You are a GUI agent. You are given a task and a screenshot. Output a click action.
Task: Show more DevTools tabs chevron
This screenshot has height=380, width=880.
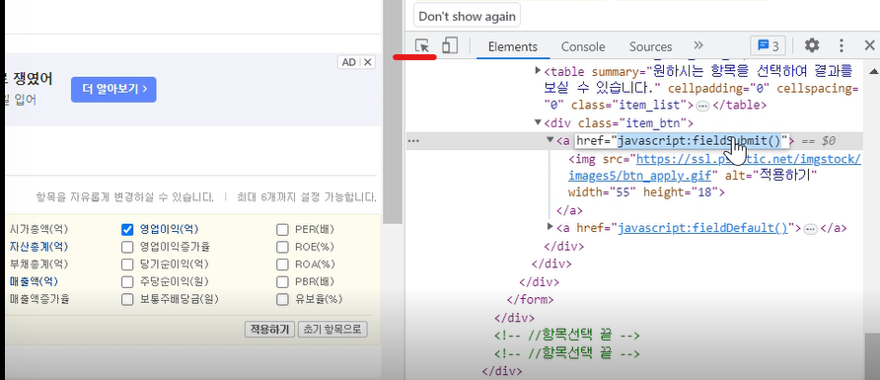[698, 45]
